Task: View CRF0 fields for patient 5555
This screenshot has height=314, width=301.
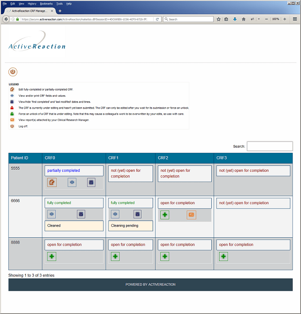Action: point(72,183)
